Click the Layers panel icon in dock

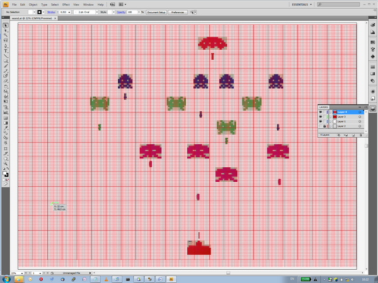point(373,109)
